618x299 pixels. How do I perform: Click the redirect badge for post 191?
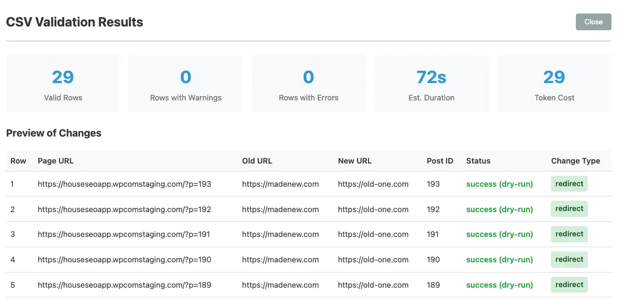click(x=569, y=234)
